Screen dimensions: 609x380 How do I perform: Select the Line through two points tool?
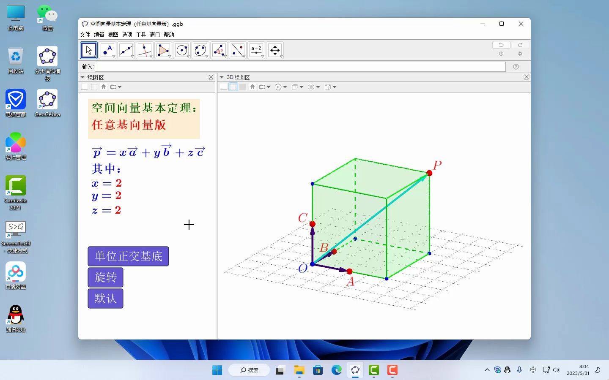click(126, 50)
